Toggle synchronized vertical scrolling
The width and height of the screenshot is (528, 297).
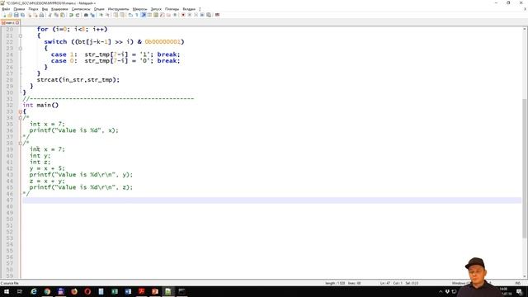coord(115,15)
